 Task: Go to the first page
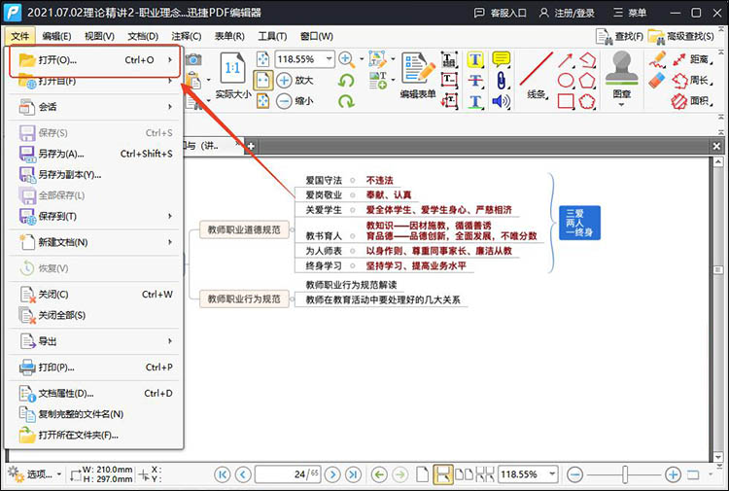tap(223, 474)
